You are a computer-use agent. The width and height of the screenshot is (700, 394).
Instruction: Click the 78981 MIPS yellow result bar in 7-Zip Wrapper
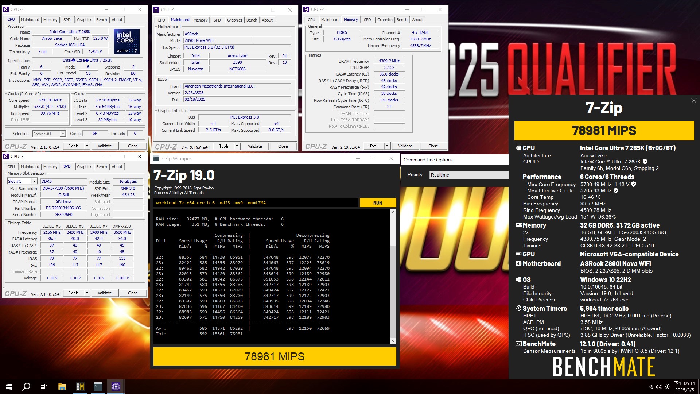275,356
